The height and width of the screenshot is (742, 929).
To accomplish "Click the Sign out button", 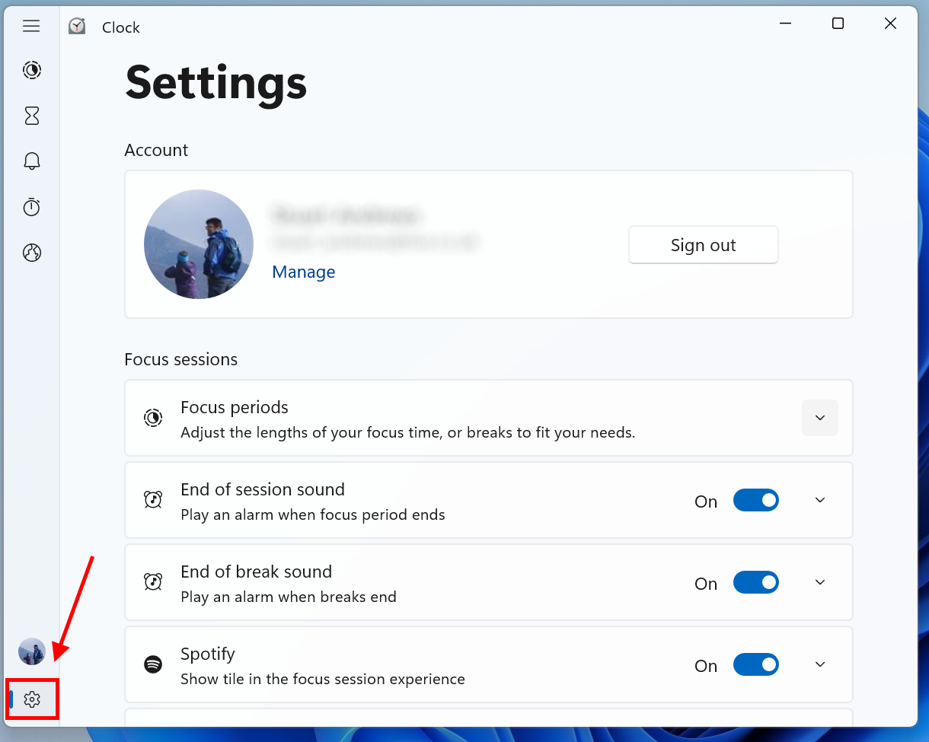I will [703, 245].
